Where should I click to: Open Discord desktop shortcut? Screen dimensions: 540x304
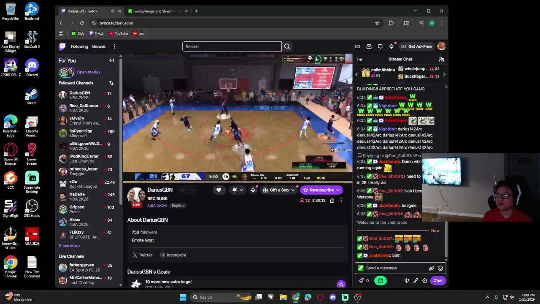click(x=32, y=68)
